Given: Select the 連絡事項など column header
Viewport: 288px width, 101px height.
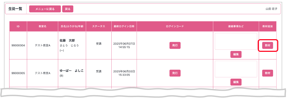Looking at the screenshot, I should coord(236,27).
